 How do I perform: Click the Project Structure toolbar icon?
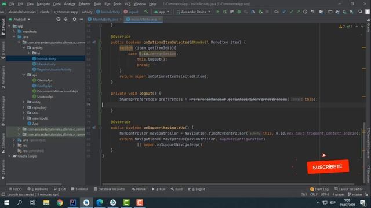[321, 12]
